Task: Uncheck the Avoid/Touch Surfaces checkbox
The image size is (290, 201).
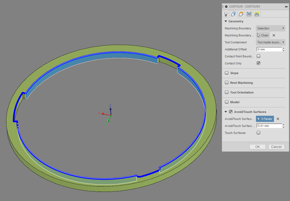Action: 231,112
